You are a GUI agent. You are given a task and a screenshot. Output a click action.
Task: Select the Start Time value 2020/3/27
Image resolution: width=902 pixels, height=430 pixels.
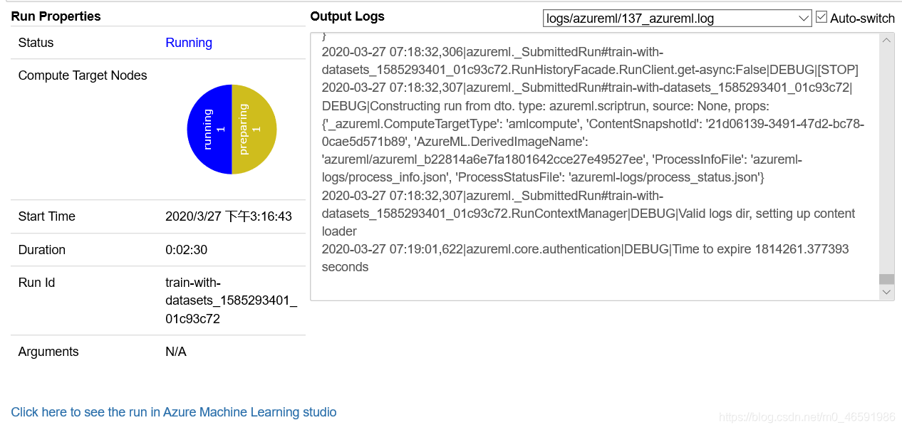tap(229, 216)
